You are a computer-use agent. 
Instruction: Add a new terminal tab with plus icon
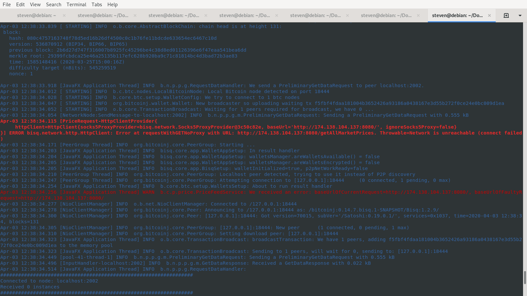[506, 15]
